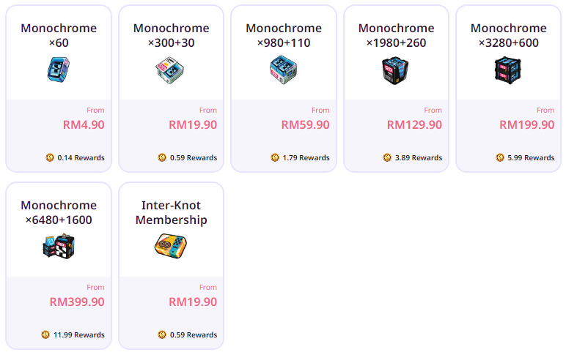Choose the RM129.90 price
This screenshot has width=566, height=355.
point(414,124)
